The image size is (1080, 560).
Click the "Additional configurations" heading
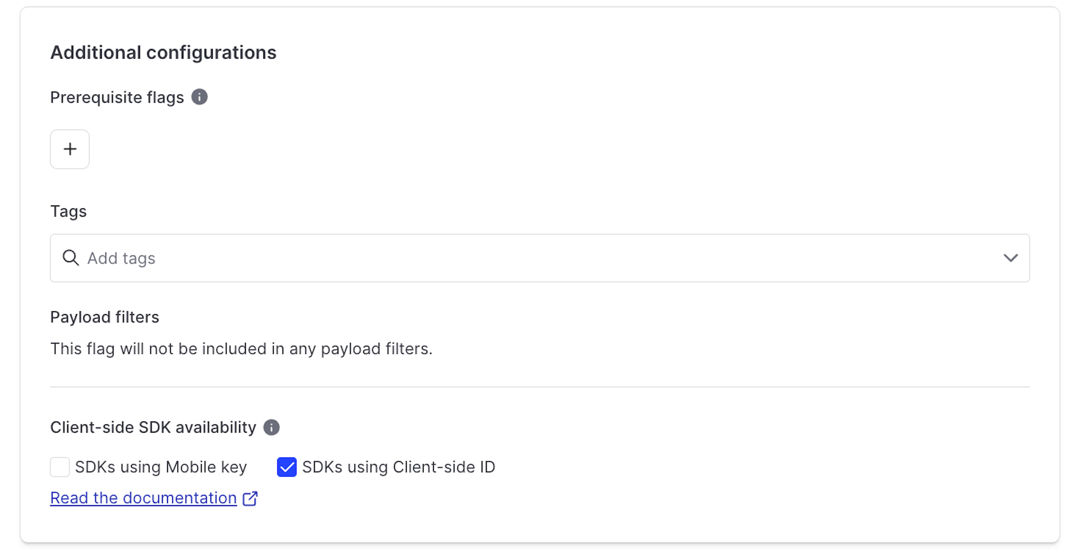163,53
